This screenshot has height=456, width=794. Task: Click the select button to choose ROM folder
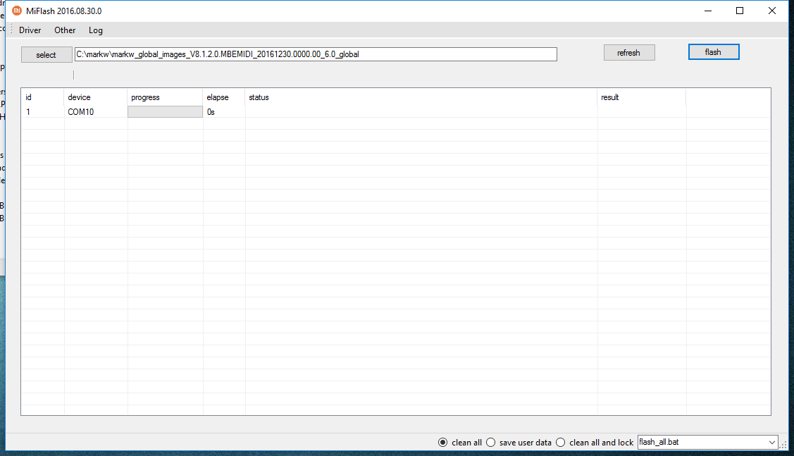point(46,55)
